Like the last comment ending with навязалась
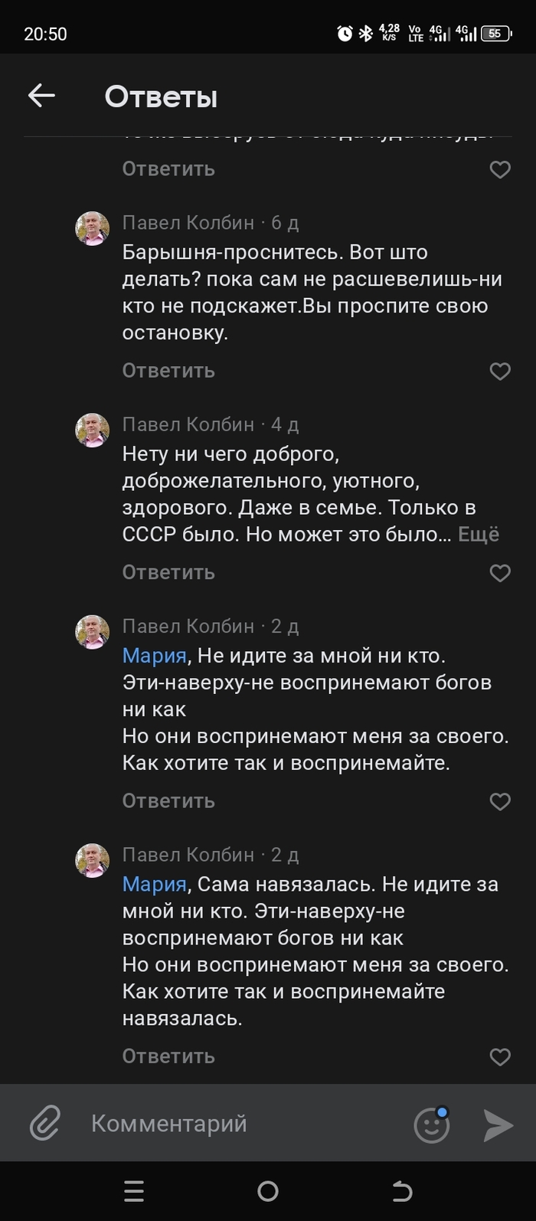 pyautogui.click(x=500, y=1057)
